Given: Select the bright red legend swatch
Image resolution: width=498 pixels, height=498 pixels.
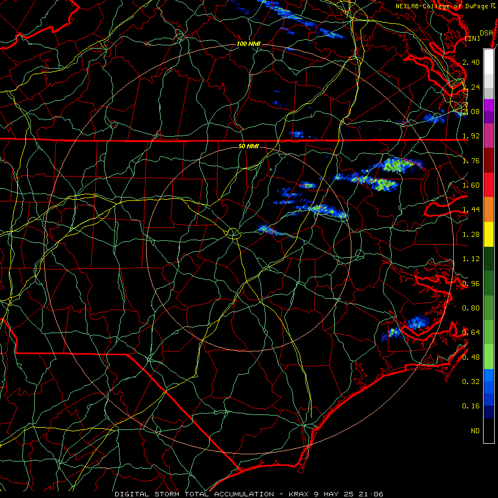Looking at the screenshot, I should coord(489,185).
